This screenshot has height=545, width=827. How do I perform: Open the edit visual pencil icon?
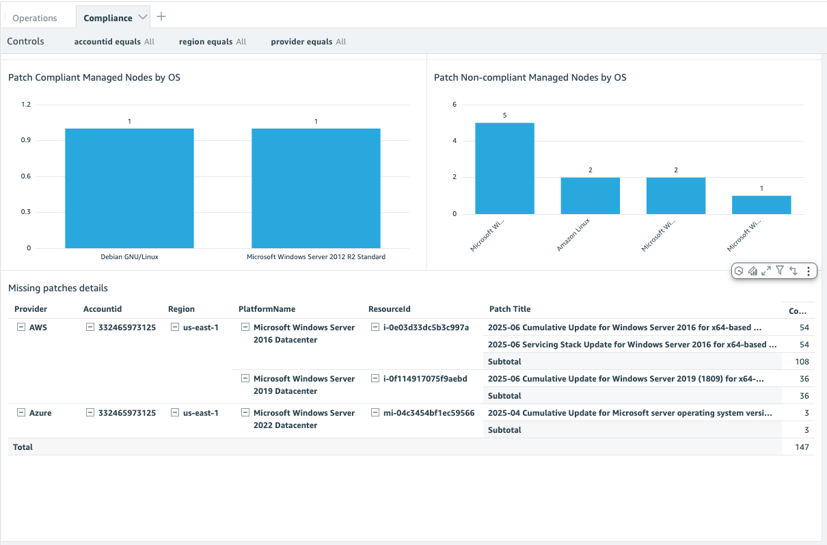click(x=753, y=271)
